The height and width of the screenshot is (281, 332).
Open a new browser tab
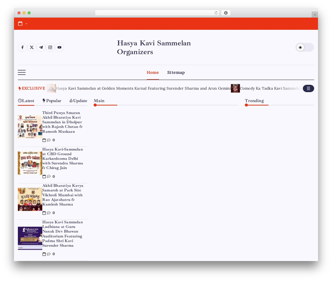[x=315, y=15]
